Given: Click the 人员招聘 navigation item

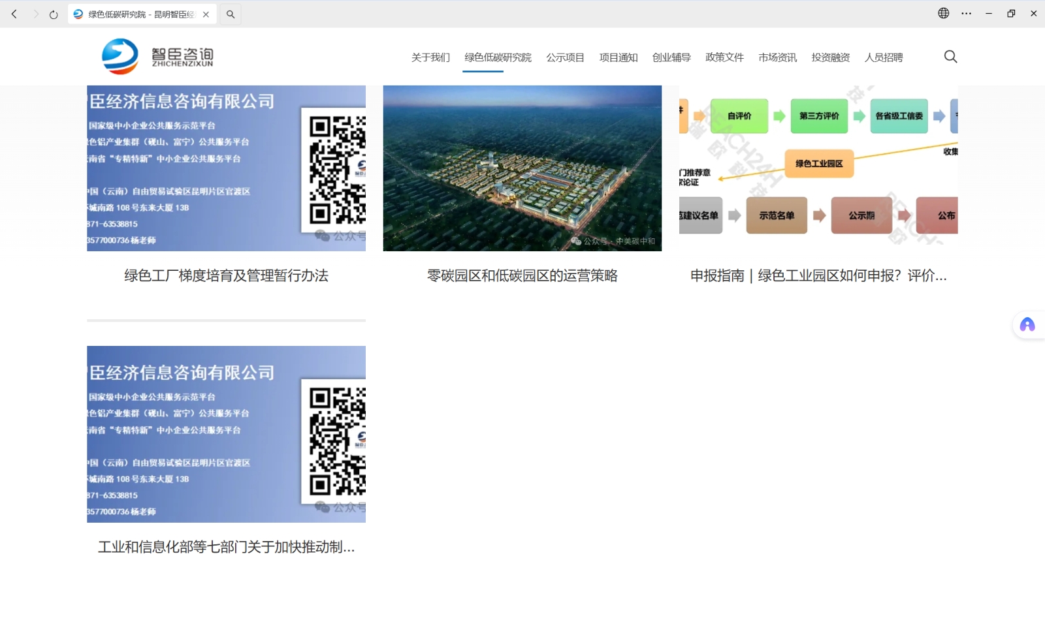Looking at the screenshot, I should (883, 57).
